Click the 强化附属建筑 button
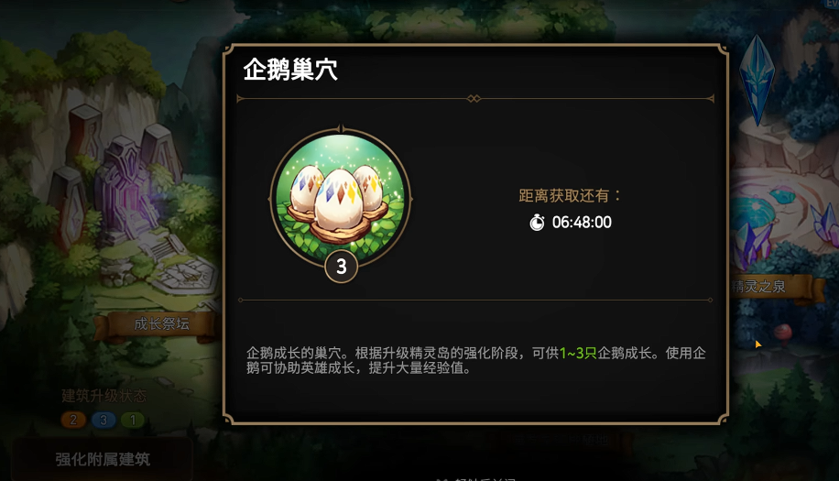 103,459
